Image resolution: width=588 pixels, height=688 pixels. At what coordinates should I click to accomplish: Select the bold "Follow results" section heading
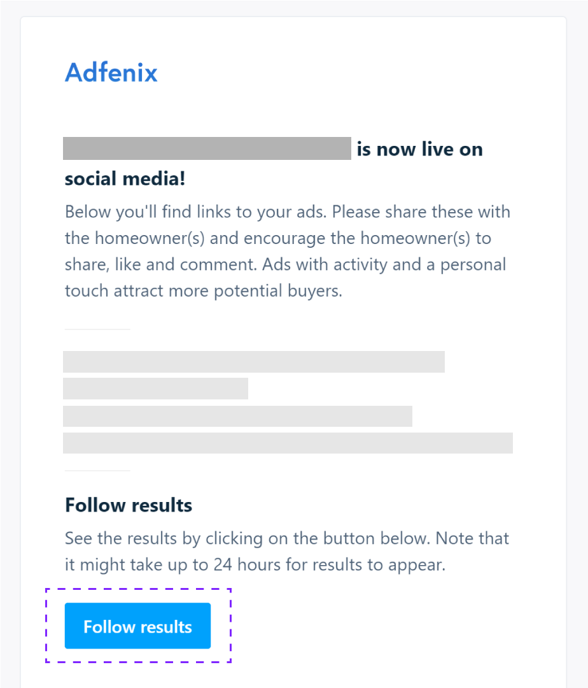point(129,505)
